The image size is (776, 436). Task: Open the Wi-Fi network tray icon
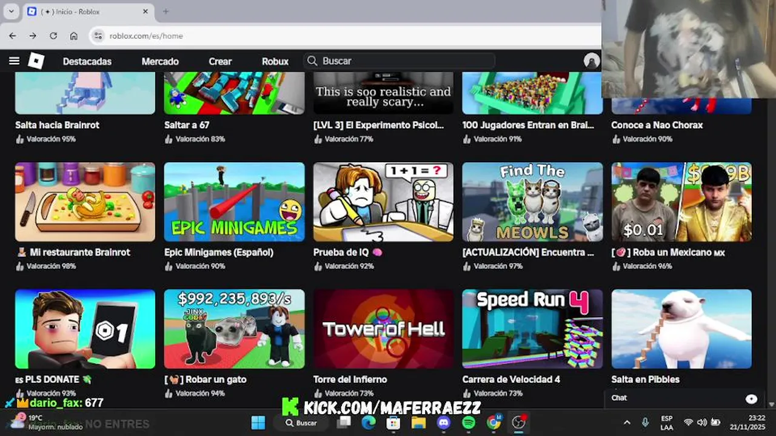click(x=688, y=423)
